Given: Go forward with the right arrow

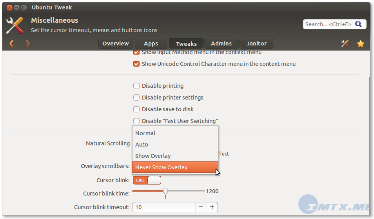Looking at the screenshot, I should pyautogui.click(x=28, y=43).
